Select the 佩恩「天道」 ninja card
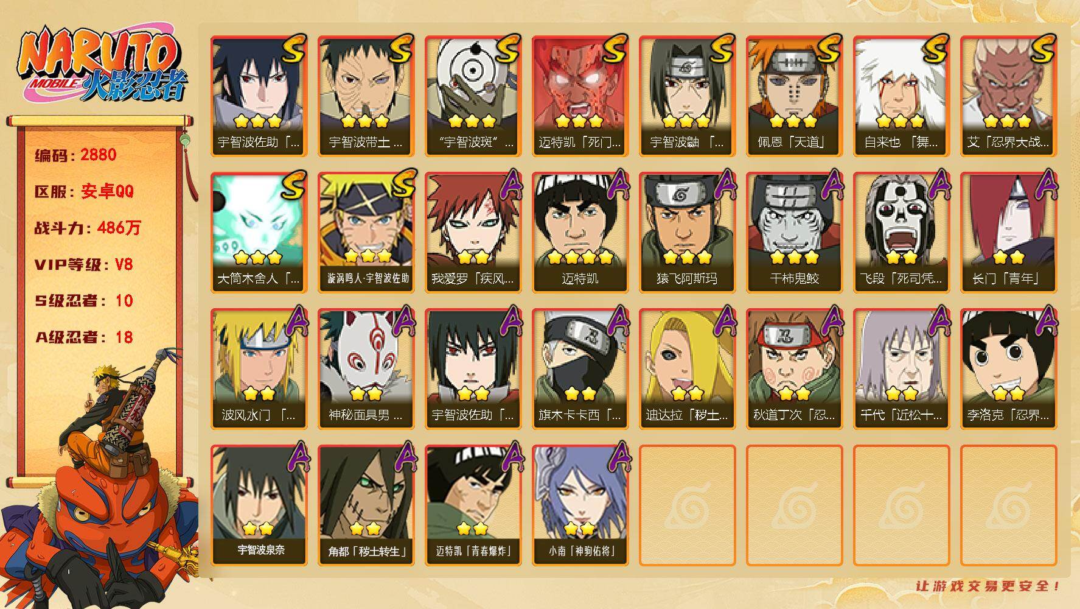Screen dimensions: 1080x609 (x=794, y=96)
